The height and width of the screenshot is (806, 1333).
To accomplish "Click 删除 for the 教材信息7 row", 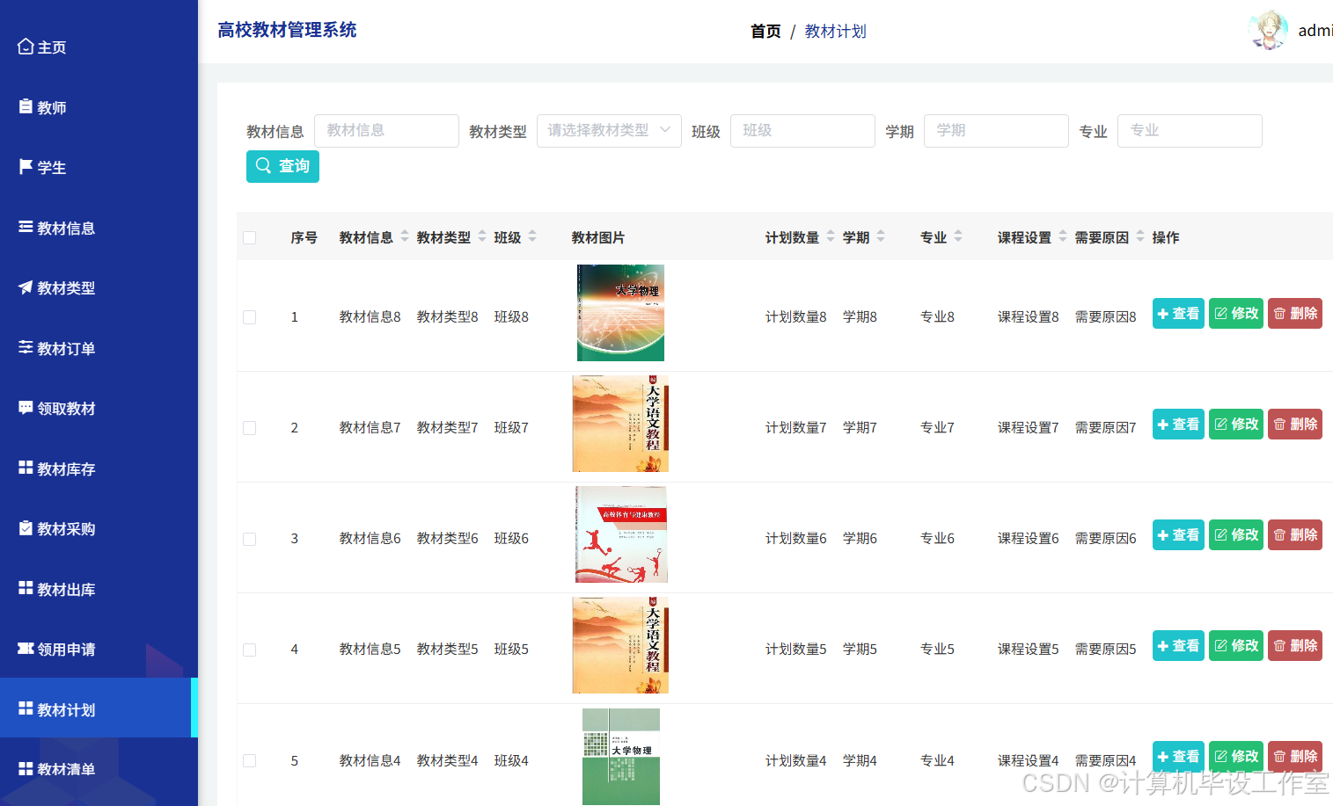I will 1294,425.
